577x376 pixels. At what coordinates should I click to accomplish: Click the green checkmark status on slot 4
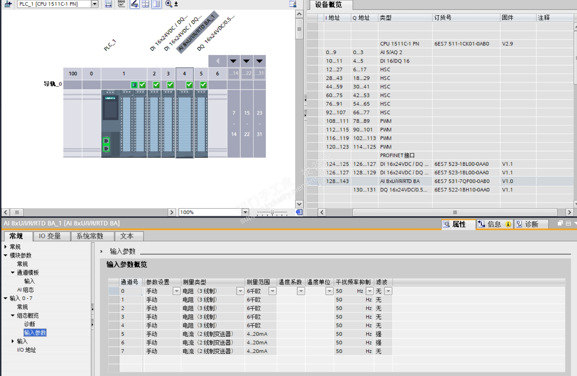click(189, 85)
